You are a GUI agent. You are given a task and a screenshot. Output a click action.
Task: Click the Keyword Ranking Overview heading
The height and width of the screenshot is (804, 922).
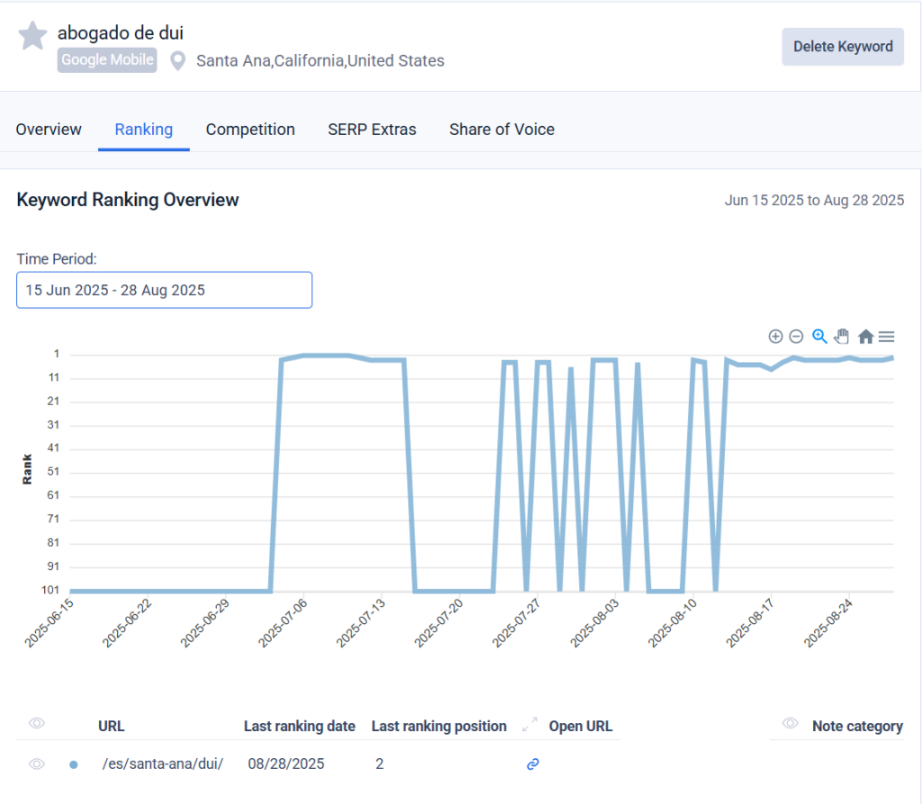point(128,200)
